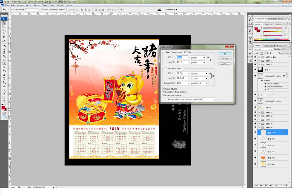Screen dimensions: 292x195
Task: Open the pixel Height unit dropdown
Action: [x=198, y=62]
